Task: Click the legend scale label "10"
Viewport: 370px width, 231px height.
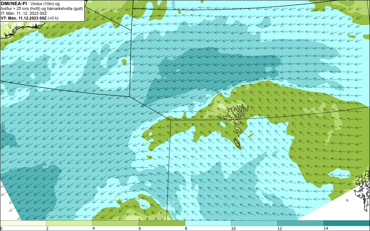Action: click(x=233, y=229)
